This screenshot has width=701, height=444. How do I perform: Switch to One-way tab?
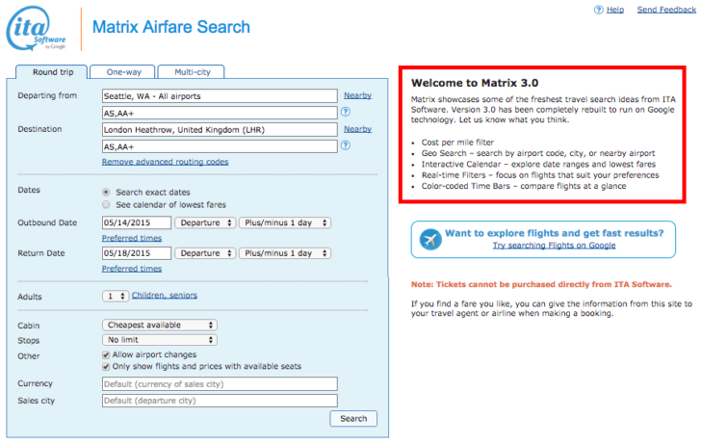(x=123, y=72)
